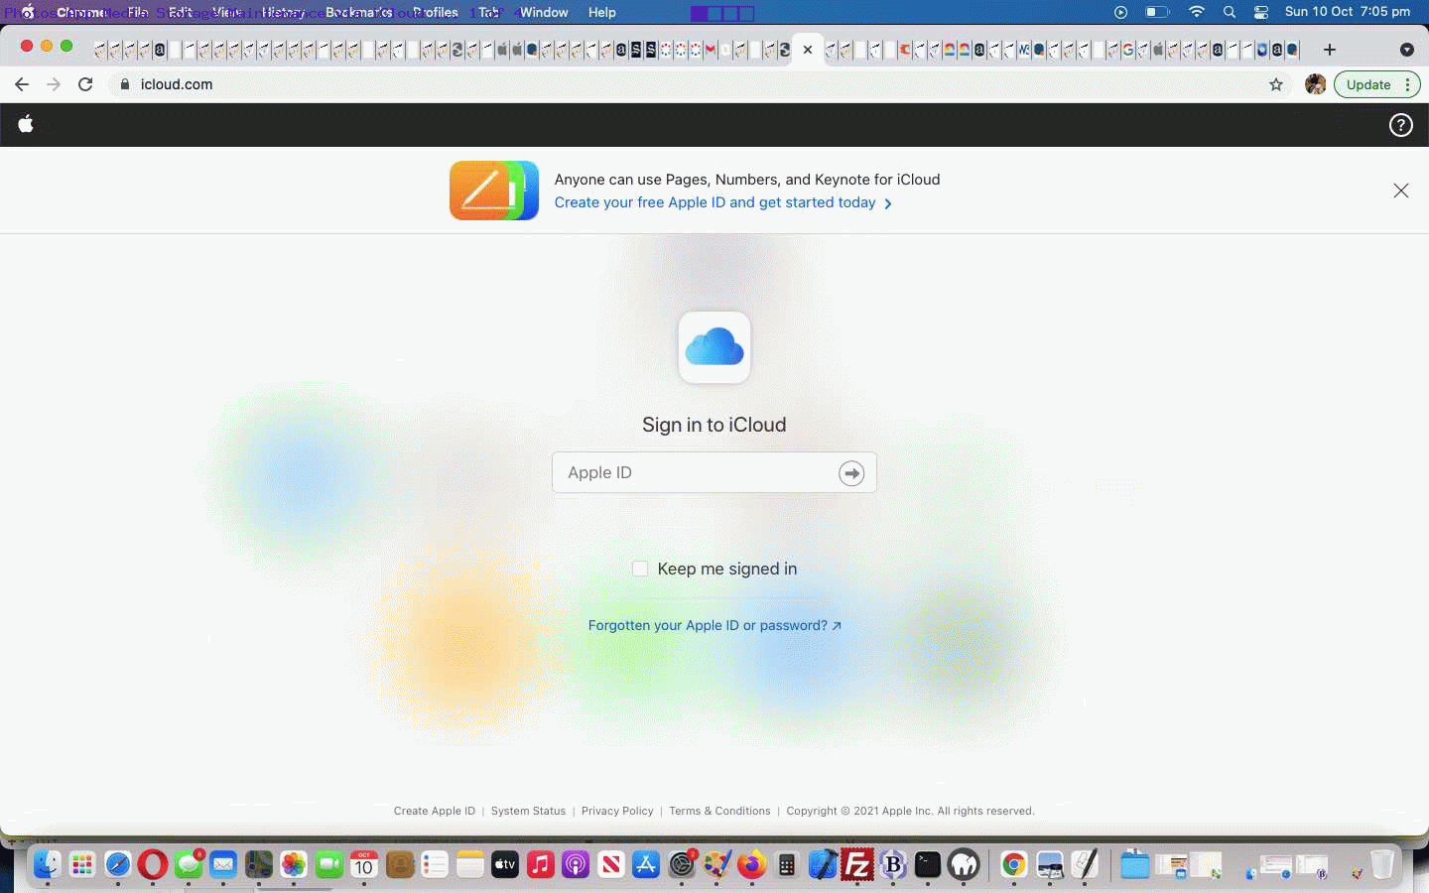Reload the icloud.com page
This screenshot has height=893, width=1429.
click(x=85, y=84)
